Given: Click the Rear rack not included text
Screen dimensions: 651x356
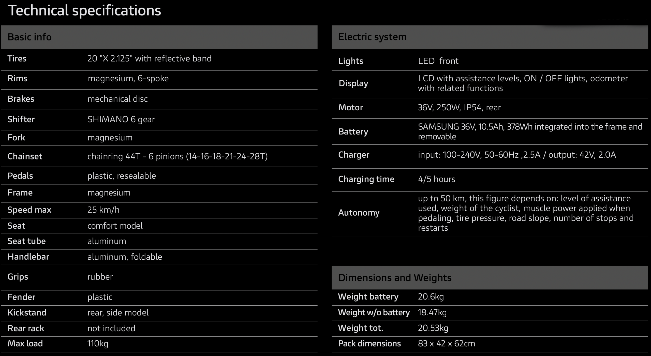Looking at the screenshot, I should 111,329.
